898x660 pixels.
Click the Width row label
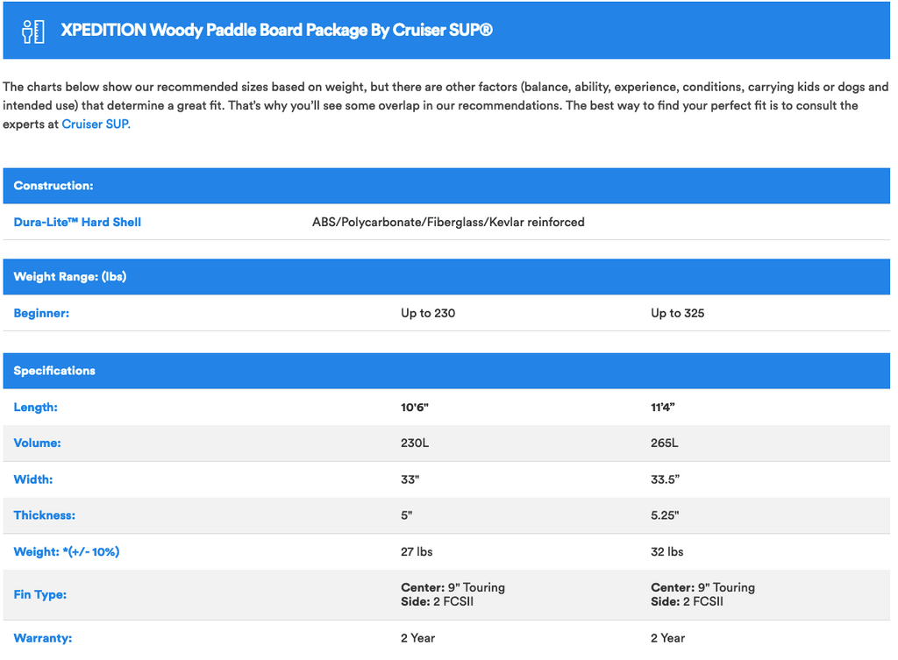pyautogui.click(x=33, y=480)
